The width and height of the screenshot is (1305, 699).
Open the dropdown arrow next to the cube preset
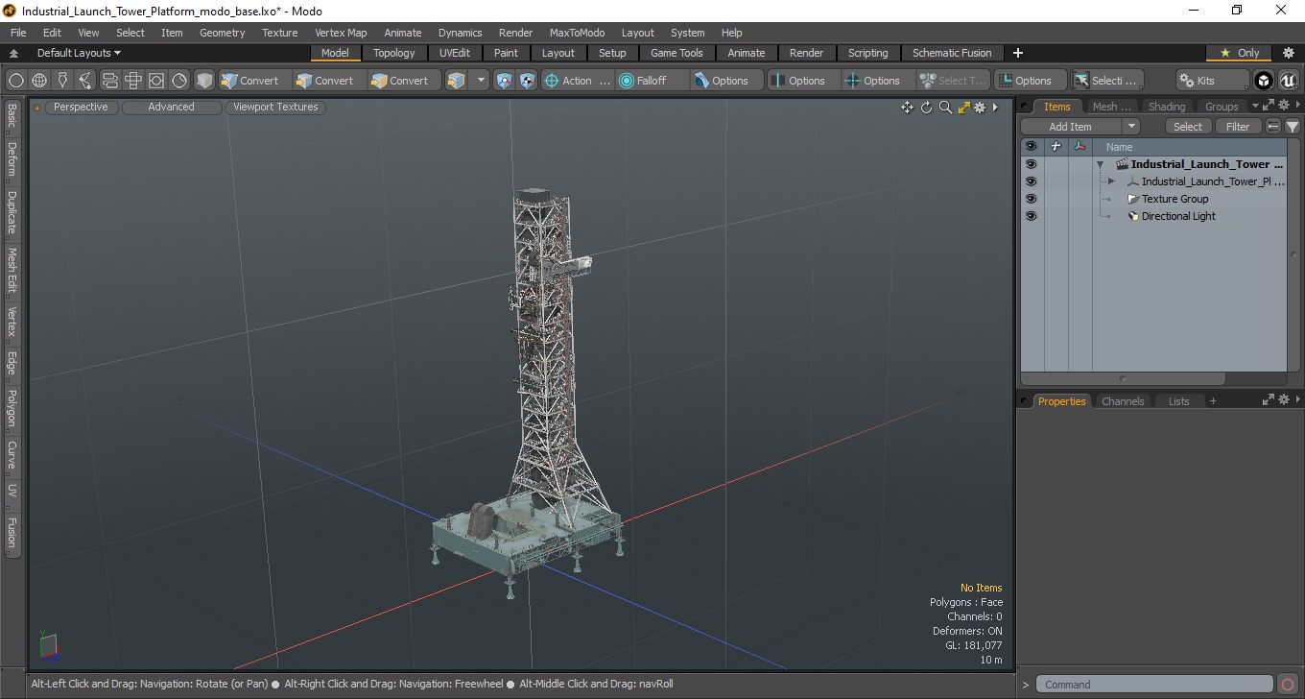(x=482, y=81)
